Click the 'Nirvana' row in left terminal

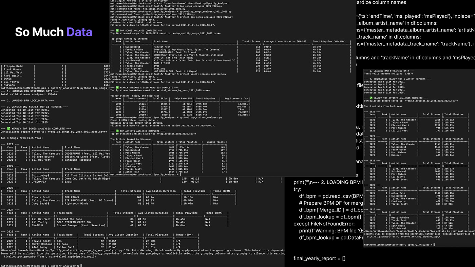55,85
